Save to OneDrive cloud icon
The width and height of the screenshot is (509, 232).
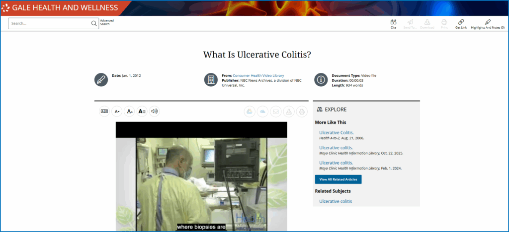(262, 112)
